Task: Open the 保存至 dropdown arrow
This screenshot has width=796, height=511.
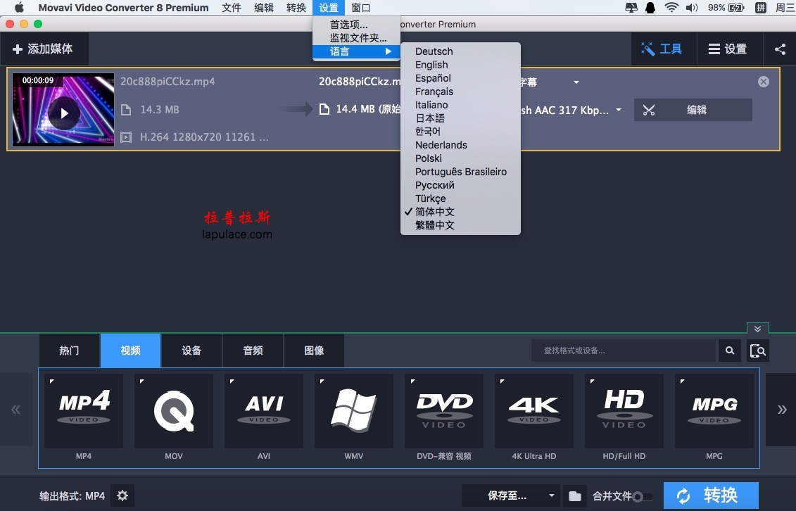Action: [552, 496]
